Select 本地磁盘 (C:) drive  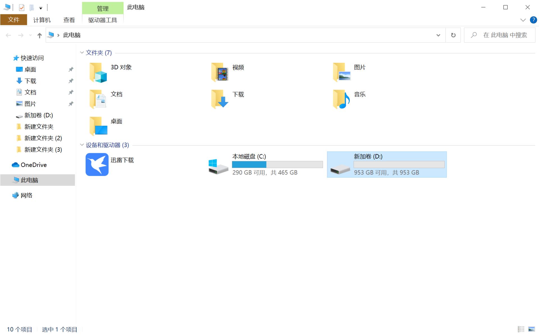264,164
